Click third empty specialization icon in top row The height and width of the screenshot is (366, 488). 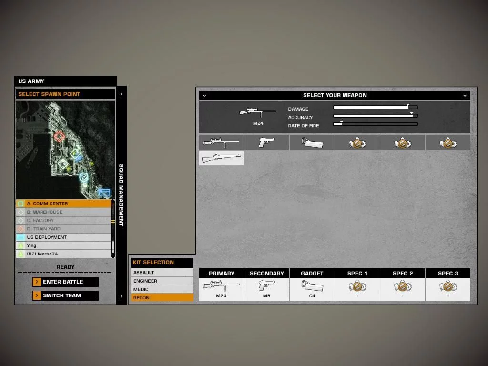448,142
